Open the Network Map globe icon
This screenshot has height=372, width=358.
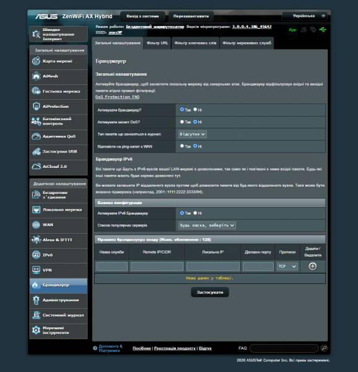(x=36, y=61)
